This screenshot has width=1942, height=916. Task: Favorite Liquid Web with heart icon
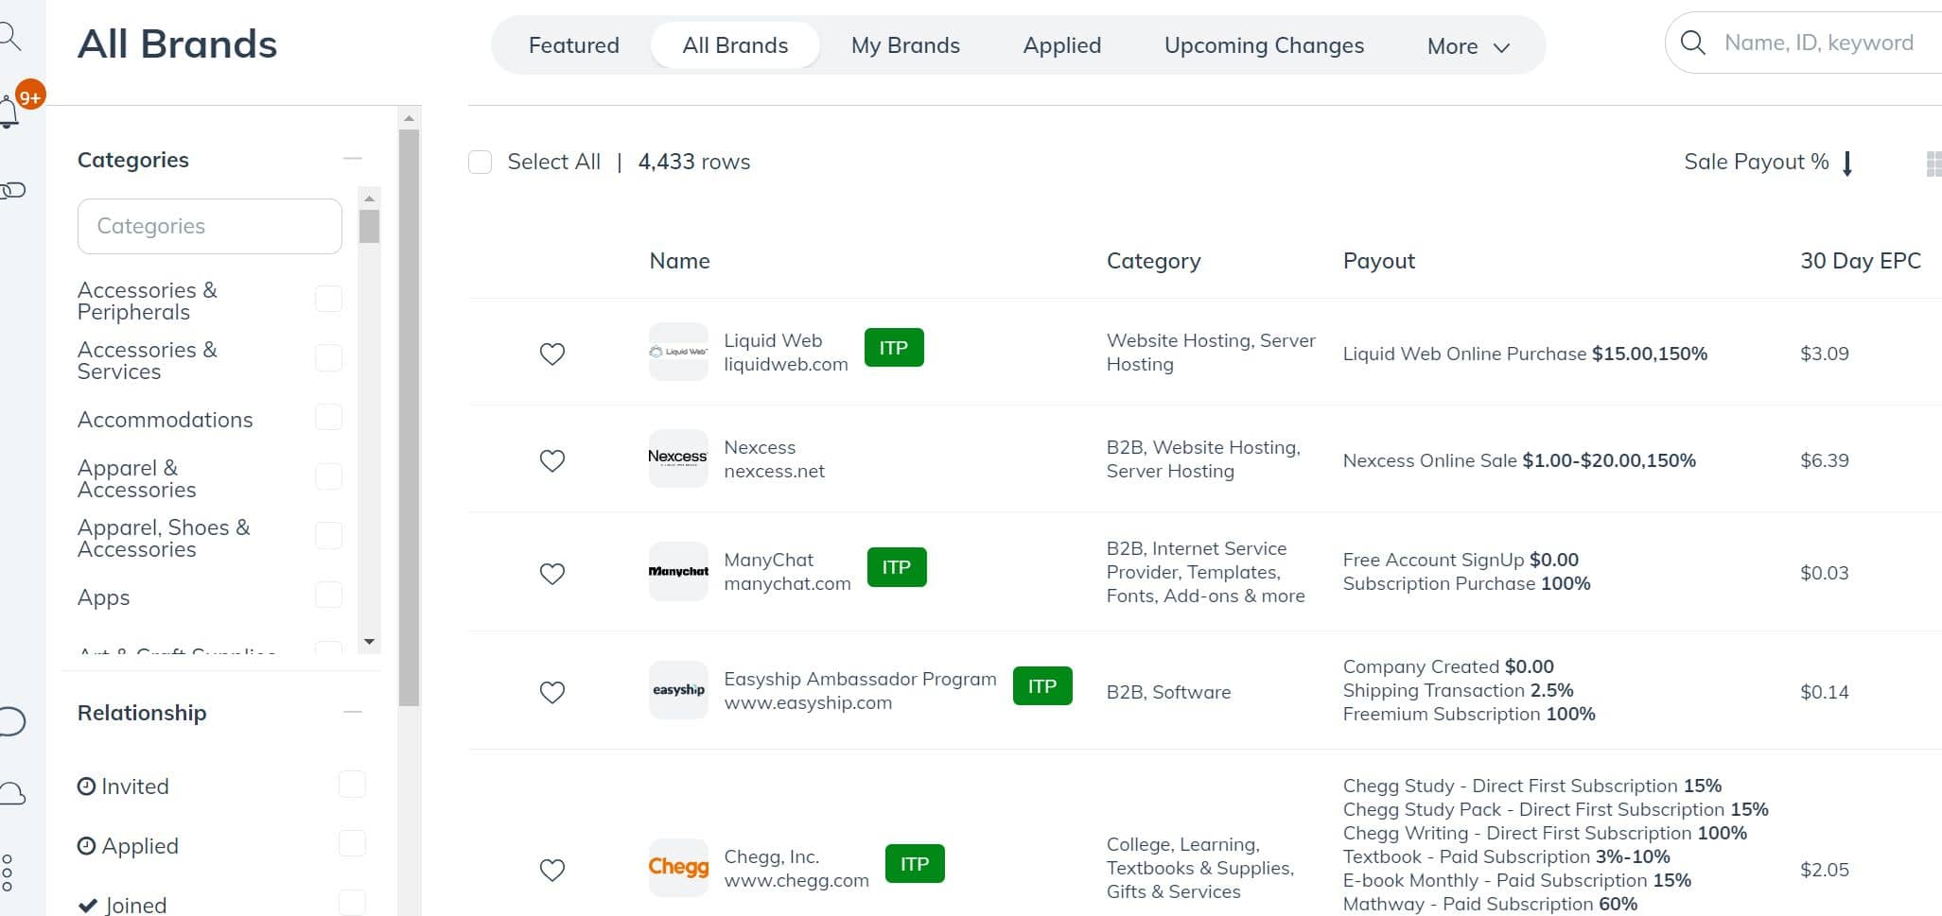coord(551,354)
